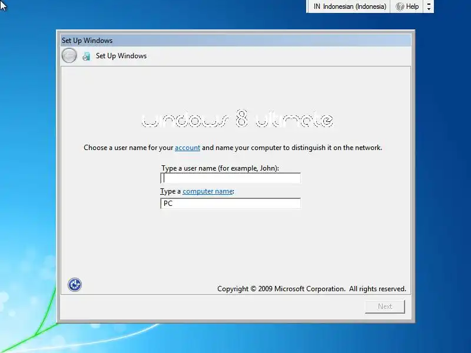Click the back arrow button

pyautogui.click(x=69, y=55)
